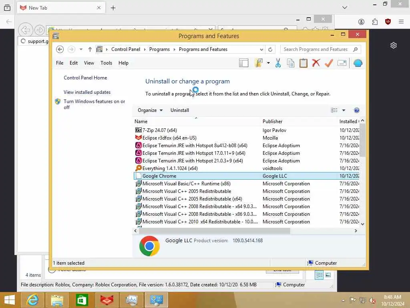Image resolution: width=410 pixels, height=308 pixels.
Task: Select Eclipse r3dfox (x64 en-US) entry
Action: [x=247, y=138]
